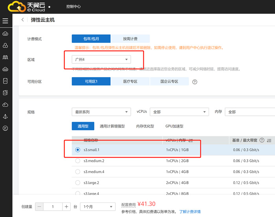Click the back arrow beside 弹性云主机

coord(23,20)
